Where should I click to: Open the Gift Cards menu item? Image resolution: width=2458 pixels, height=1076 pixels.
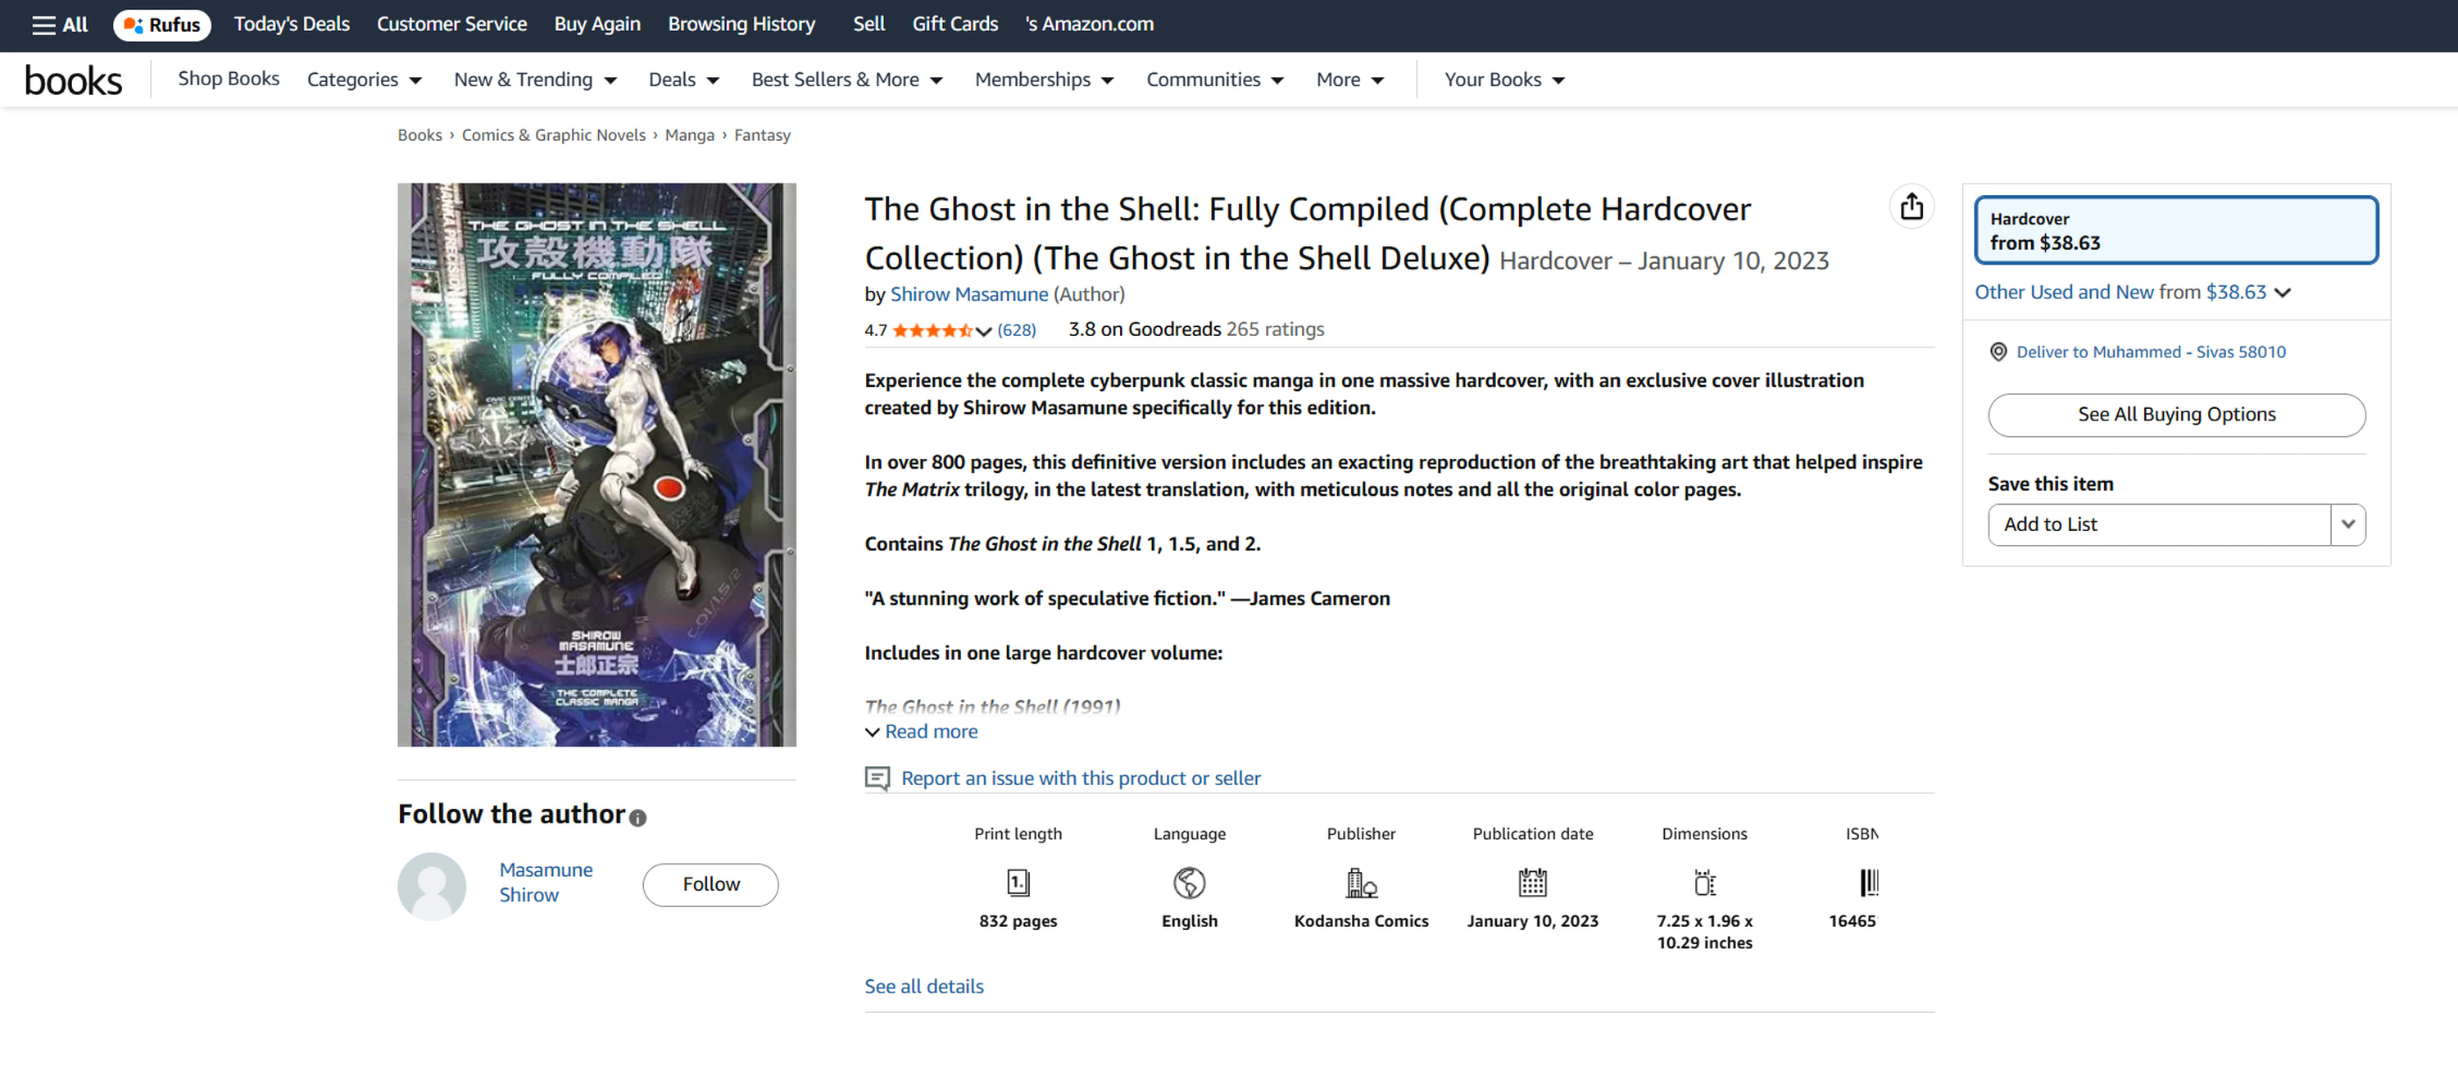click(955, 25)
